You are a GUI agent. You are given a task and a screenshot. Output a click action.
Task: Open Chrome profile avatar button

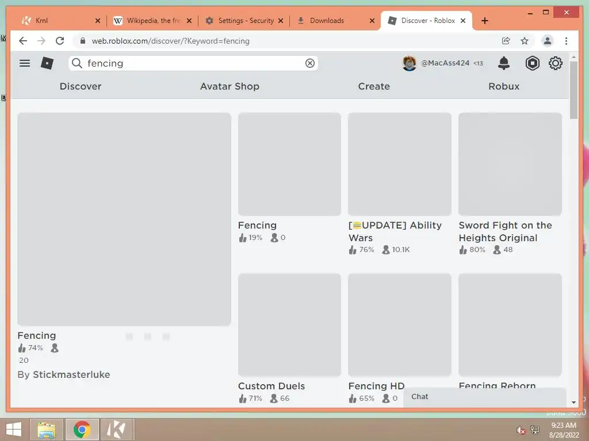(548, 41)
